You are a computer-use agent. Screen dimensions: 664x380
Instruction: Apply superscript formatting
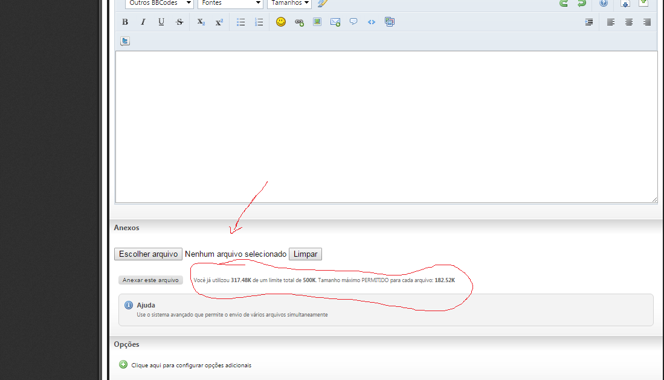tap(219, 22)
